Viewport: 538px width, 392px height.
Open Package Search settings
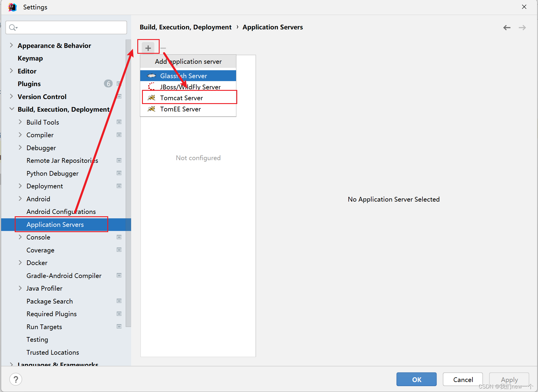pyautogui.click(x=50, y=301)
